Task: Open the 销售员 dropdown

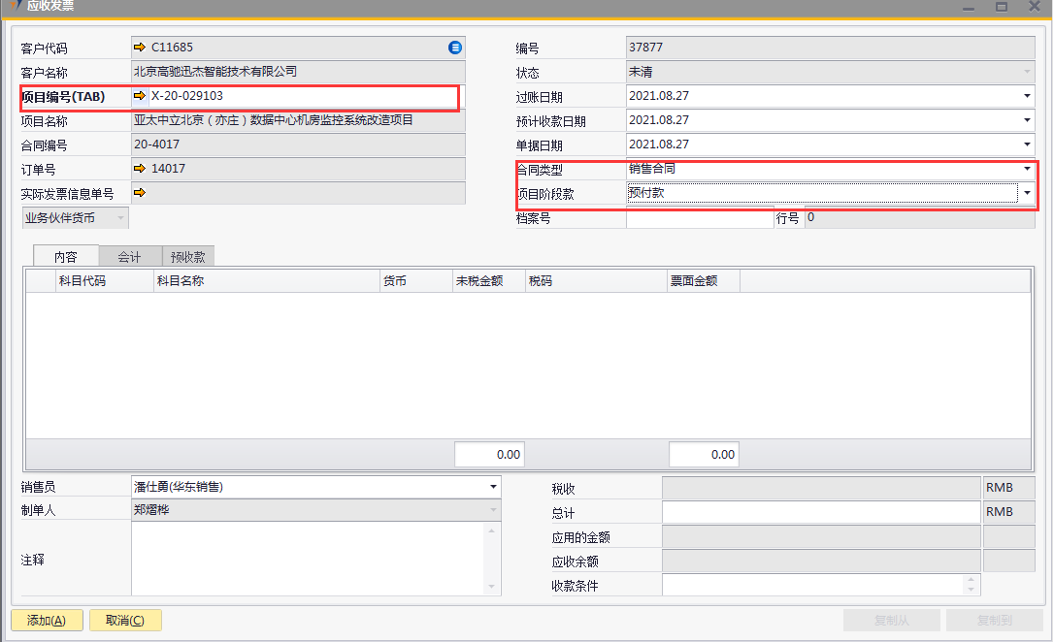Action: point(493,486)
